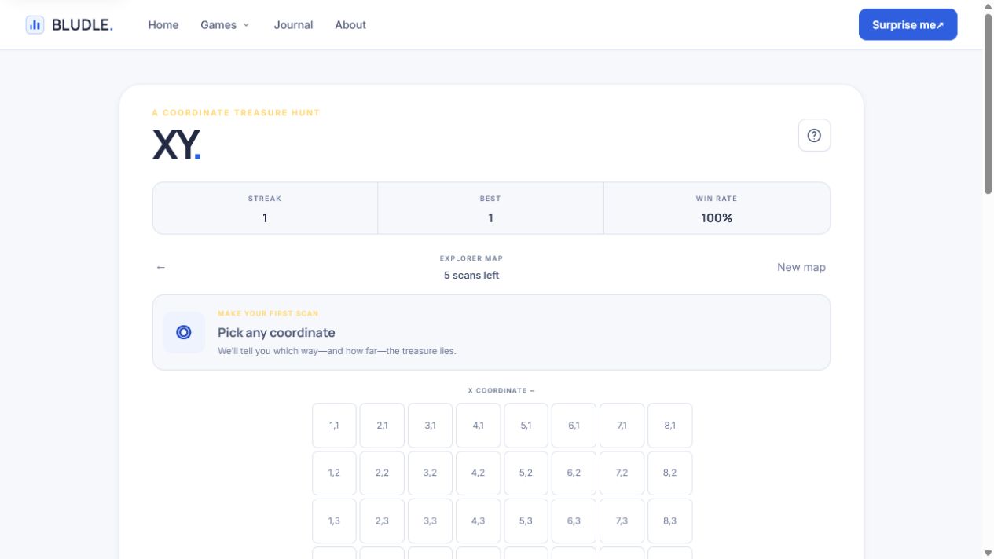Click the BLUDLE brand name text
Screen dimensions: 994x559
click(83, 25)
